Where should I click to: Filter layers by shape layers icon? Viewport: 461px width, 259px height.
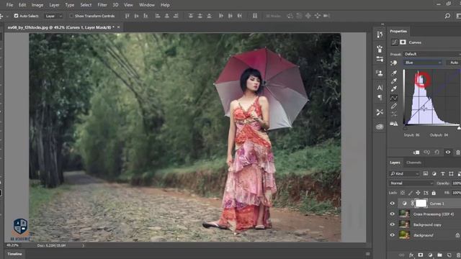pos(451,174)
